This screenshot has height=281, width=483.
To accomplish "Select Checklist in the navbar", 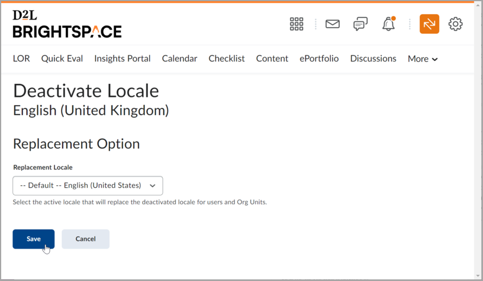I will pyautogui.click(x=226, y=58).
